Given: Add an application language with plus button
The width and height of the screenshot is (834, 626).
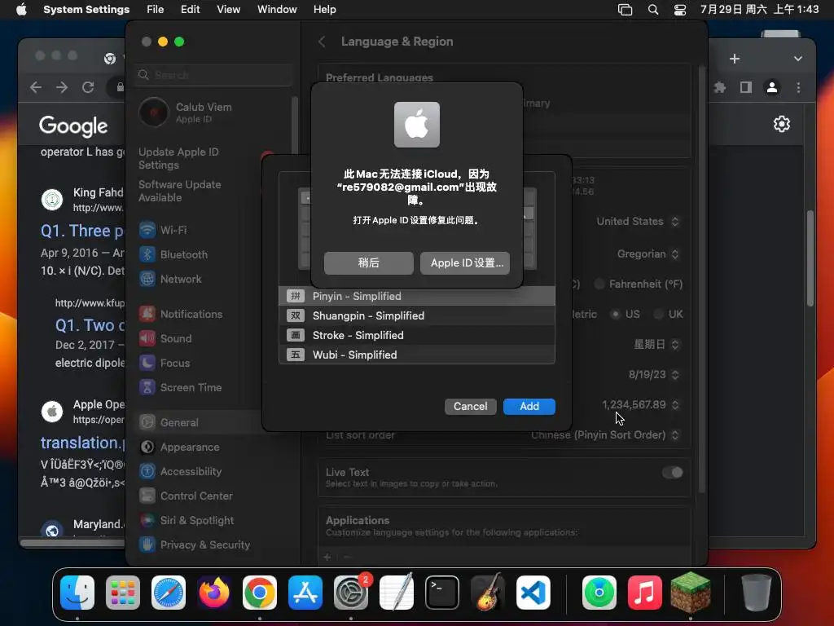Looking at the screenshot, I should tap(327, 557).
